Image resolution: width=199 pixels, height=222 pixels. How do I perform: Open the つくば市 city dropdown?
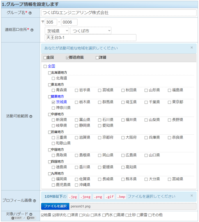click(90, 31)
